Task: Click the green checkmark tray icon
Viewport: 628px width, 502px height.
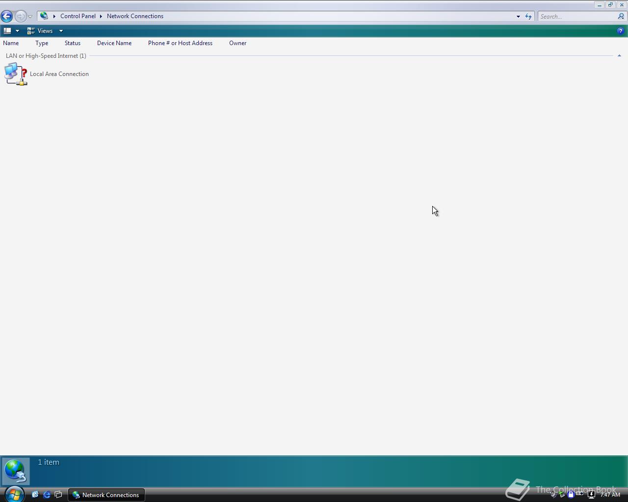Action: 562,495
